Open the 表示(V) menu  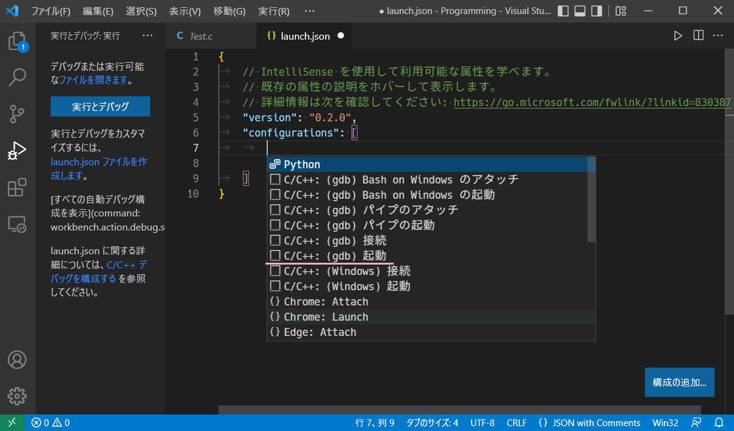tap(185, 11)
